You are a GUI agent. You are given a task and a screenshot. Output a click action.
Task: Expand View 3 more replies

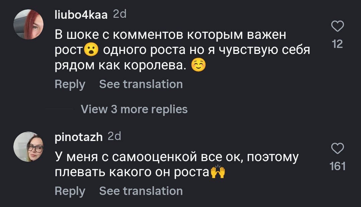(134, 109)
